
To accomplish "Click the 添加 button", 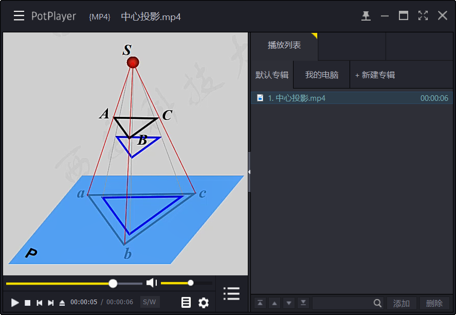I will [x=402, y=303].
